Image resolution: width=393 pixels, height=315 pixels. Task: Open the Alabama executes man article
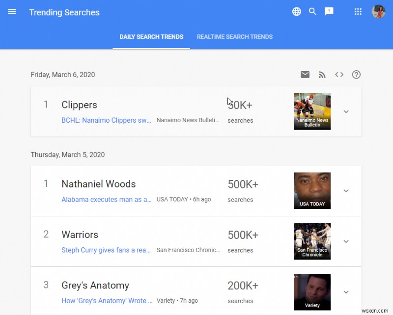click(106, 200)
